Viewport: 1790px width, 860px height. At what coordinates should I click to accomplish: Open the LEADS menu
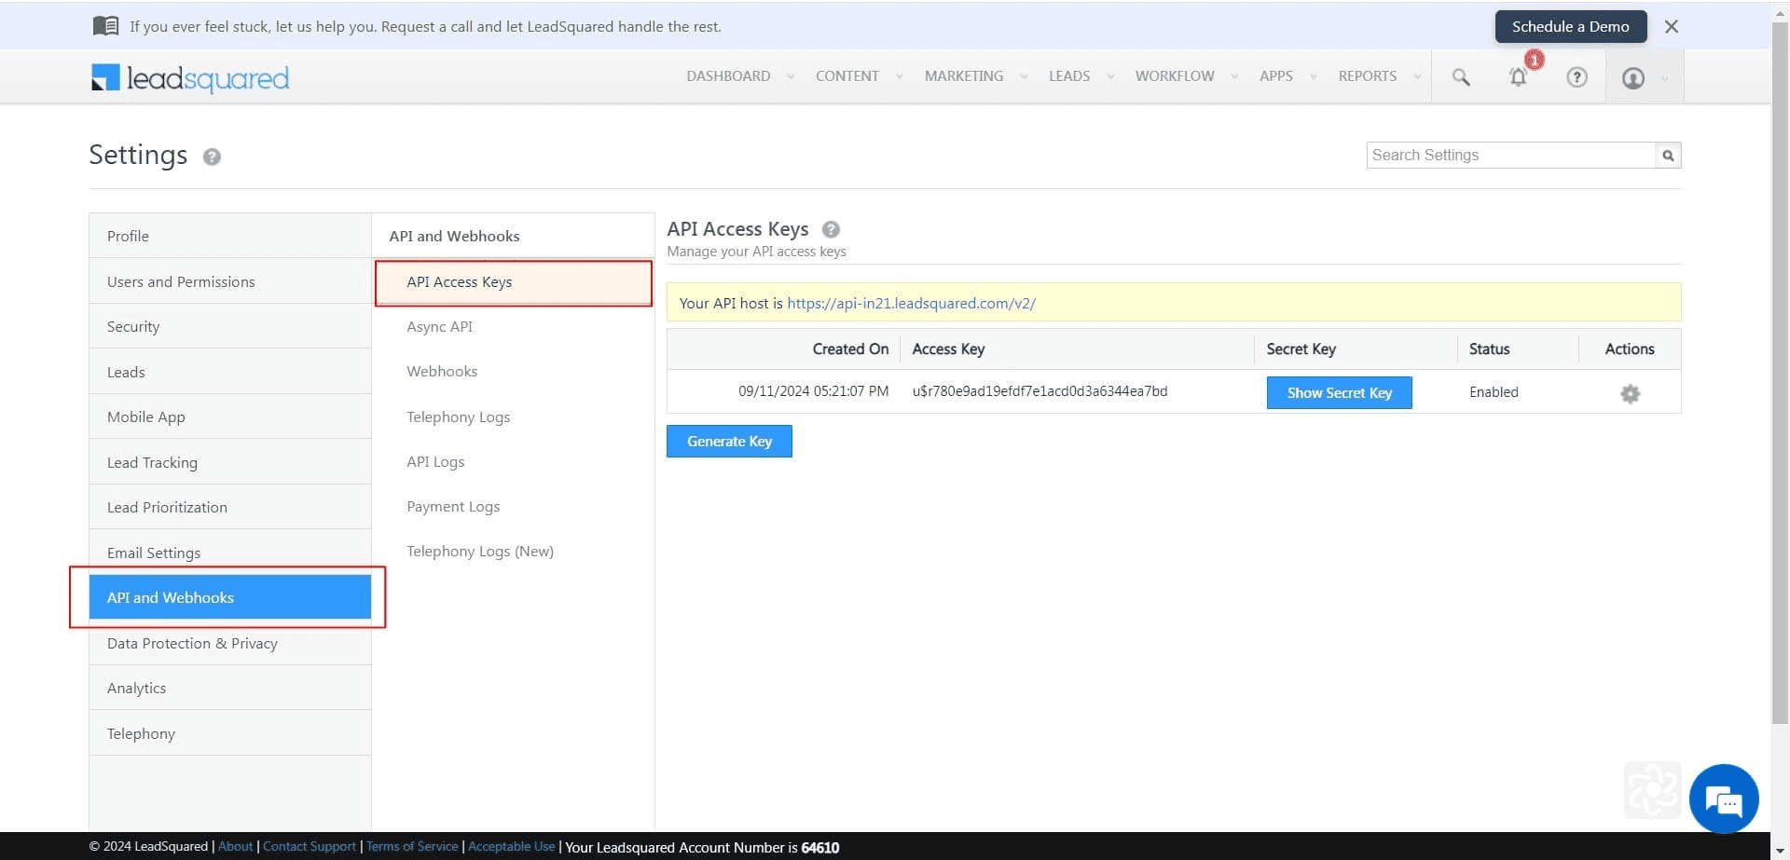click(x=1068, y=76)
